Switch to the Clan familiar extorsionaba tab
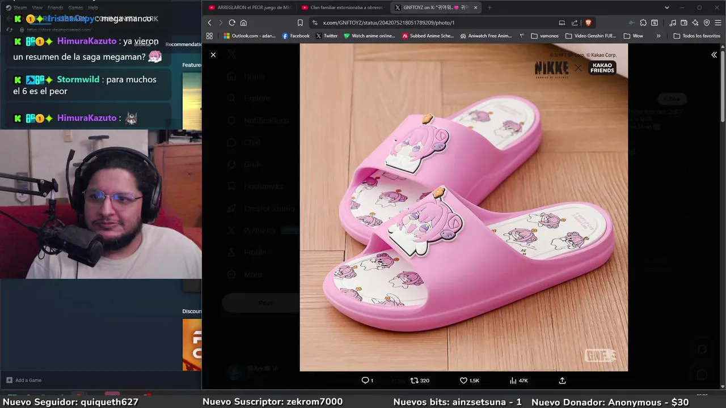This screenshot has width=726, height=408. coord(343,7)
